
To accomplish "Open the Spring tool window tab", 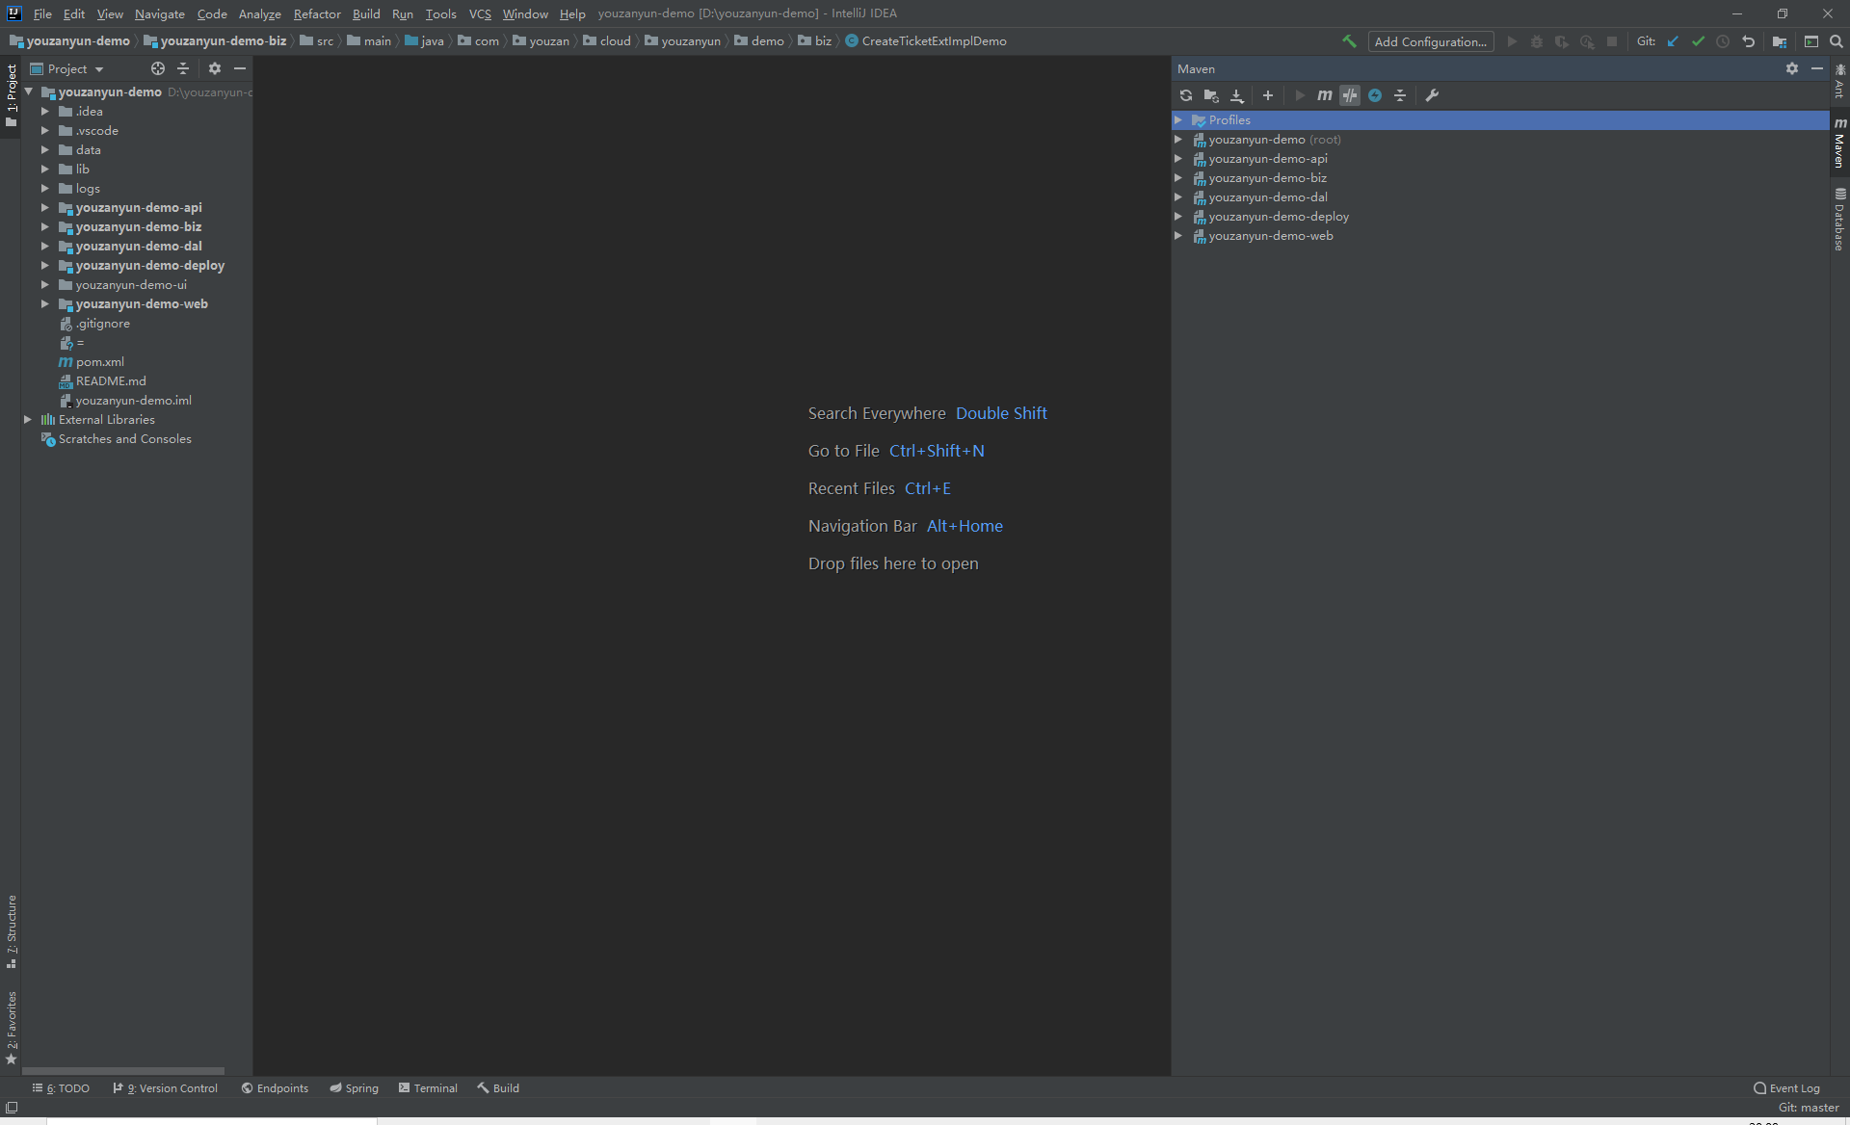I will 354,1088.
